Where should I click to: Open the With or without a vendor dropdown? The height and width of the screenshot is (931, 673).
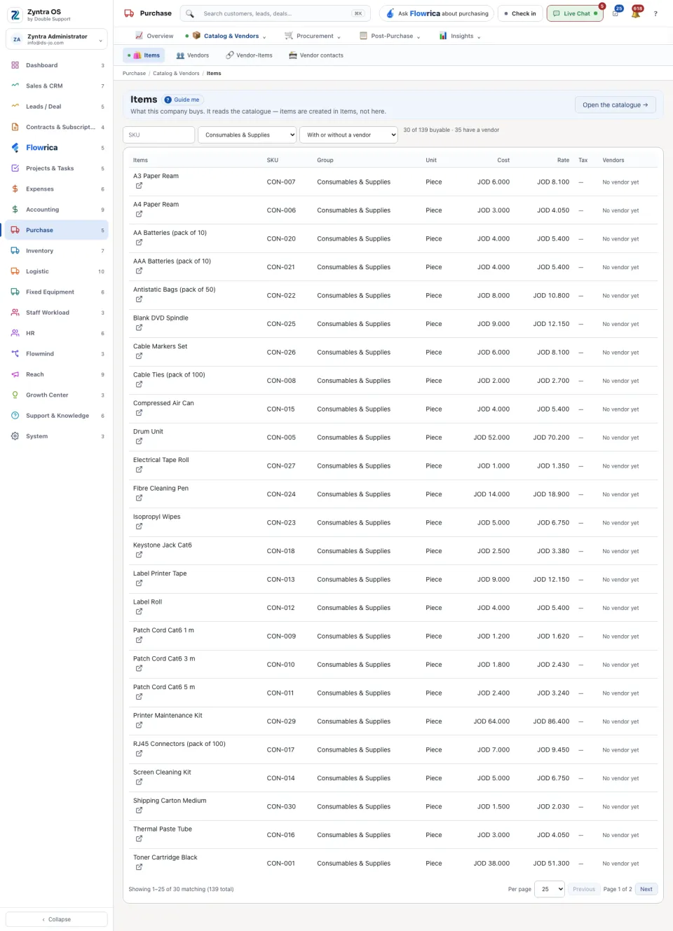348,135
